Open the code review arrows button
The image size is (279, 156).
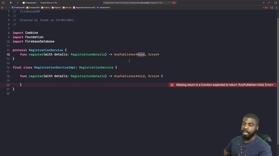point(269,3)
